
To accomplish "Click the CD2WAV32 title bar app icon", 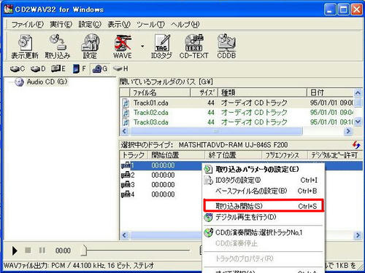I will [8, 9].
